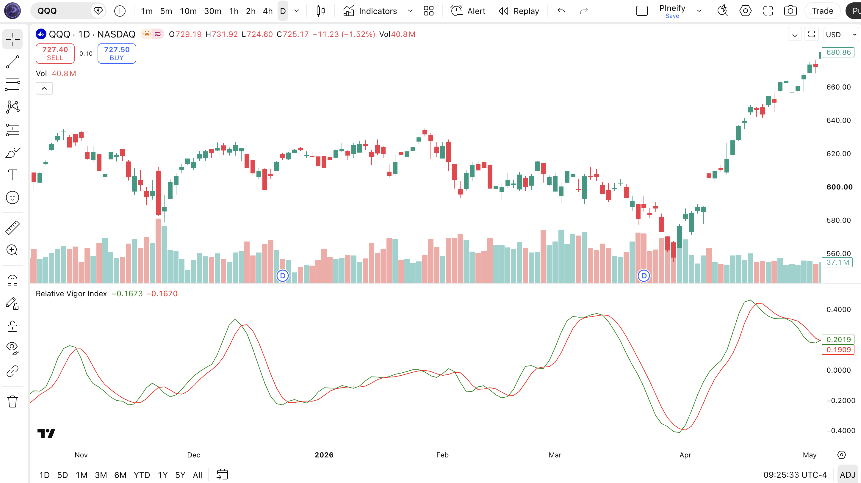Take a chart snapshot with camera icon
The height and width of the screenshot is (483, 861).
[790, 11]
